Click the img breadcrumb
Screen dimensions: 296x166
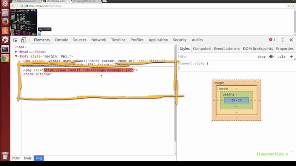click(x=39, y=158)
